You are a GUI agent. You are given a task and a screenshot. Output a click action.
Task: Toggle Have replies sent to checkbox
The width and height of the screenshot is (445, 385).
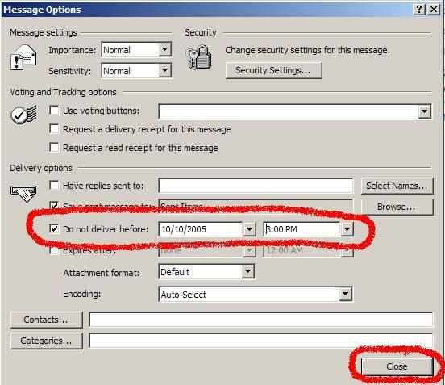point(54,186)
